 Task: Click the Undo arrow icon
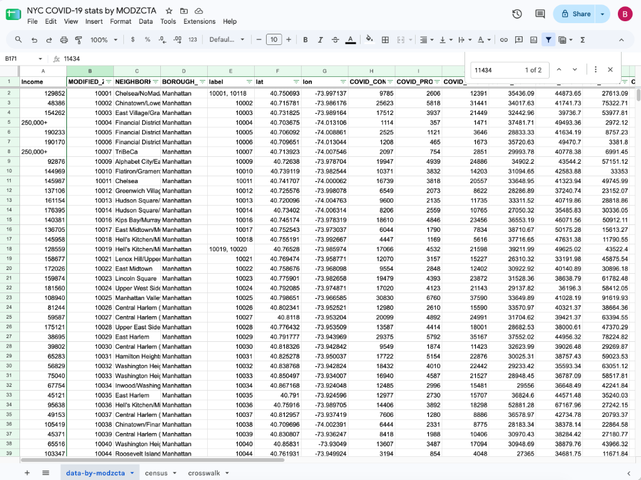click(x=34, y=39)
